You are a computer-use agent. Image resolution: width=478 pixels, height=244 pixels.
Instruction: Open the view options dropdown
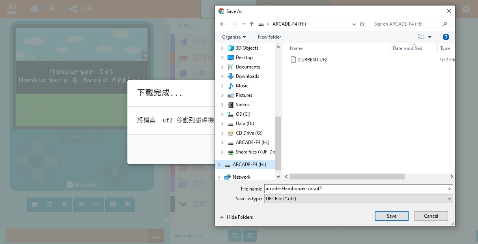pos(429,37)
